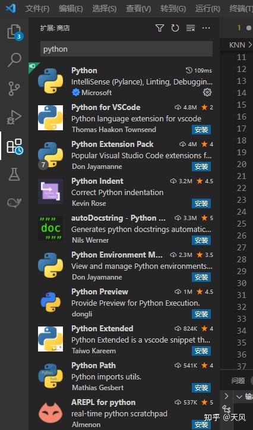This screenshot has height=430, width=253.
Task: Open manage gear for Microsoft Python extension
Action: [x=207, y=92]
